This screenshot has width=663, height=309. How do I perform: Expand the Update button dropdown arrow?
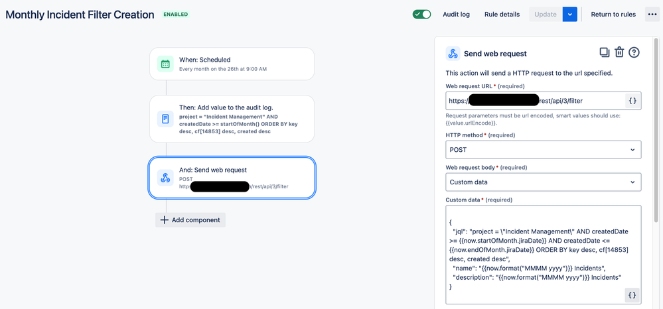(x=570, y=15)
